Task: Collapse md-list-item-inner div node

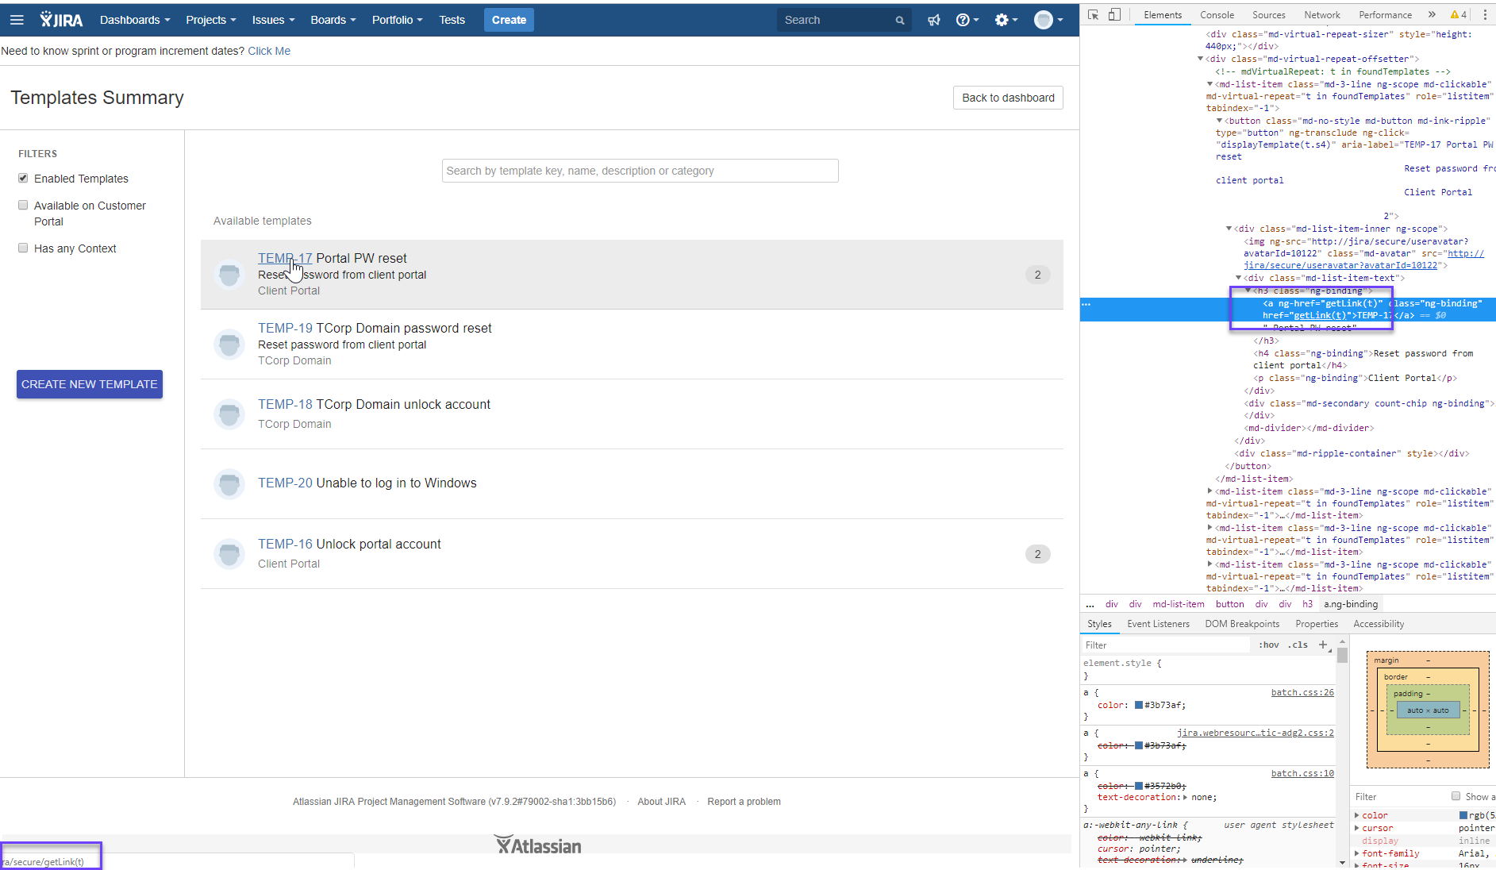Action: coord(1229,229)
